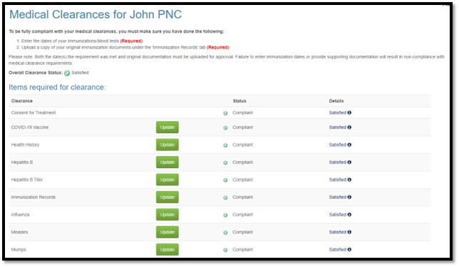
Task: Click the info icon for Hepatitis B Titer
Action: tap(349, 179)
